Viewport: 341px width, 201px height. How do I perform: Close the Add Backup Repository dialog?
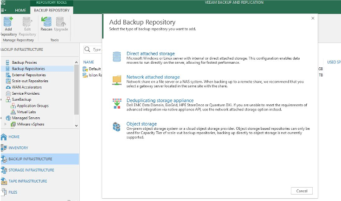coord(312,18)
